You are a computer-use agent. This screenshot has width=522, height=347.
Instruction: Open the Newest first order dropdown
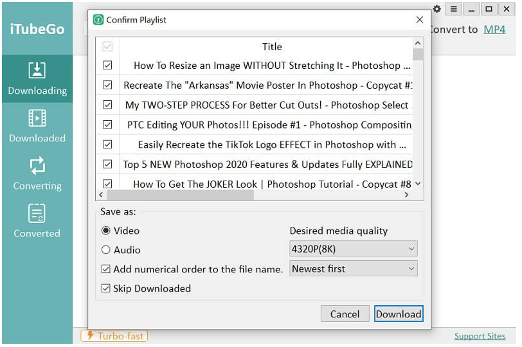(353, 269)
